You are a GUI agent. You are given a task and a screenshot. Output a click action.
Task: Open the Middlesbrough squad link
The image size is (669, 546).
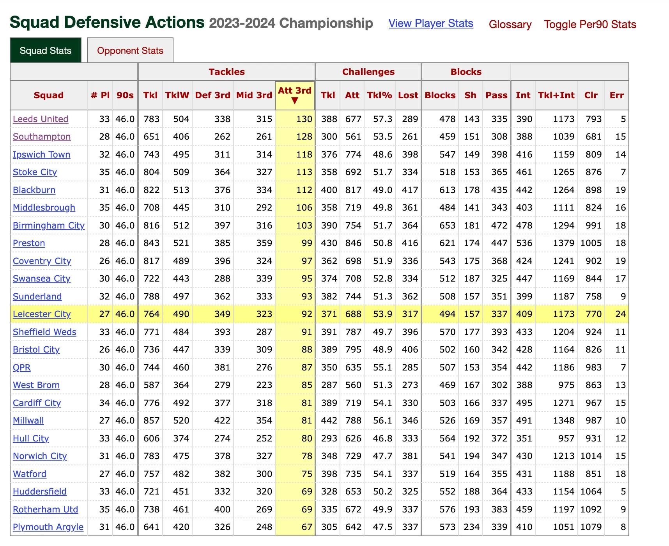(44, 207)
